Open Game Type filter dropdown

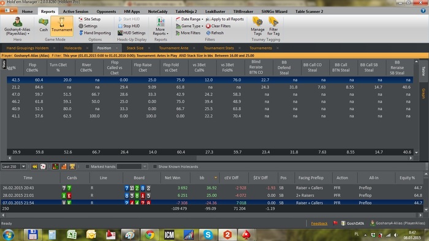tap(189, 26)
